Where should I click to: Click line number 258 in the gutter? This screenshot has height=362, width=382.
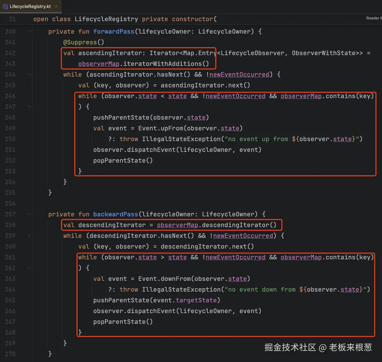[10, 225]
